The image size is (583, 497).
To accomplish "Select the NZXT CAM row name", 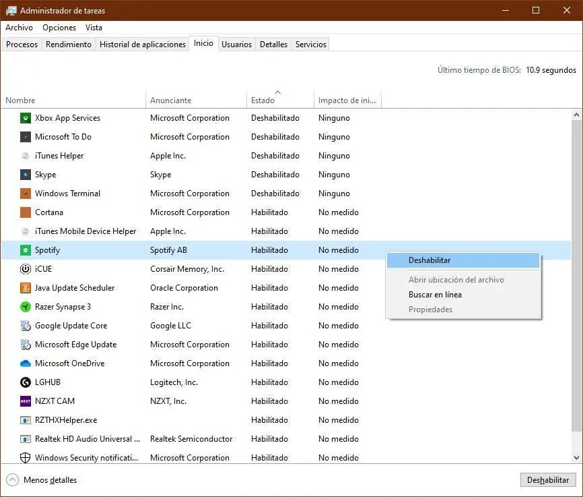I will (x=55, y=401).
